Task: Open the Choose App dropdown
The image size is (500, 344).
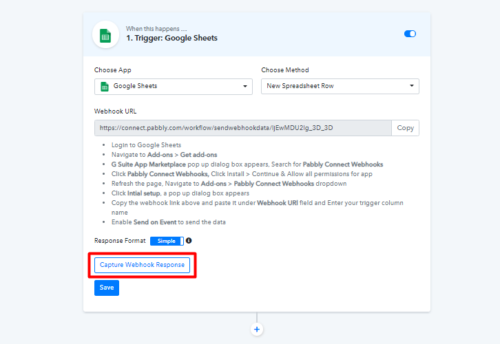Action: pos(174,86)
